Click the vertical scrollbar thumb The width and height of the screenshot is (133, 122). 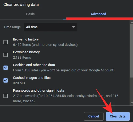[132, 51]
